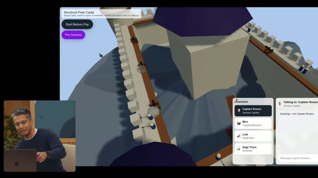Click the shield icon in the chat header

[280, 104]
